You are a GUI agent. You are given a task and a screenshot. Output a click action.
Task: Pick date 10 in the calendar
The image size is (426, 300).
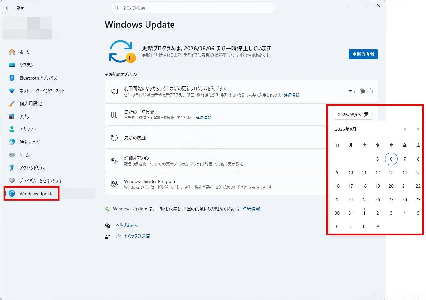point(351,172)
